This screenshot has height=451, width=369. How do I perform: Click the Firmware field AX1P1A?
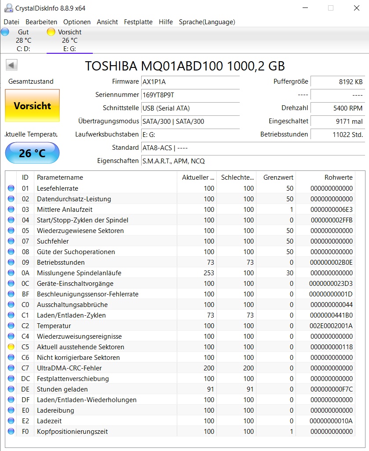(x=190, y=81)
